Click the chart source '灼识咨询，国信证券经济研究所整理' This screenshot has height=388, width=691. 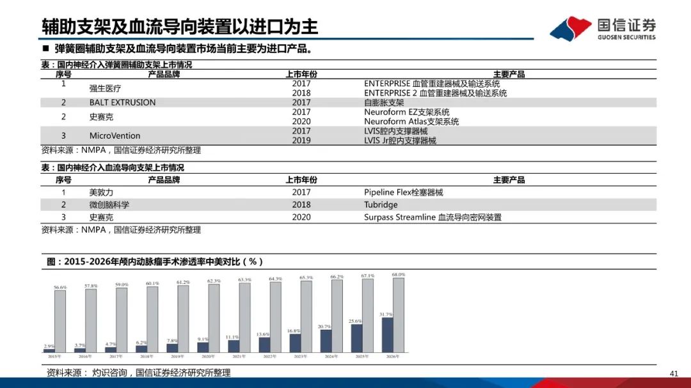pos(161,373)
